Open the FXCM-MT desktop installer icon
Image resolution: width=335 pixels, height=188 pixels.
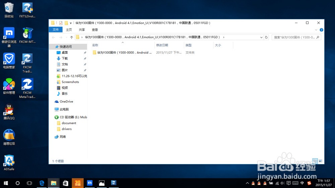point(27,35)
